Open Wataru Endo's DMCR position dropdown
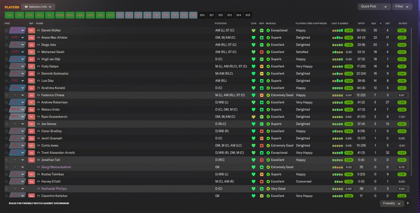The height and width of the screenshot is (213, 420). 17,110
